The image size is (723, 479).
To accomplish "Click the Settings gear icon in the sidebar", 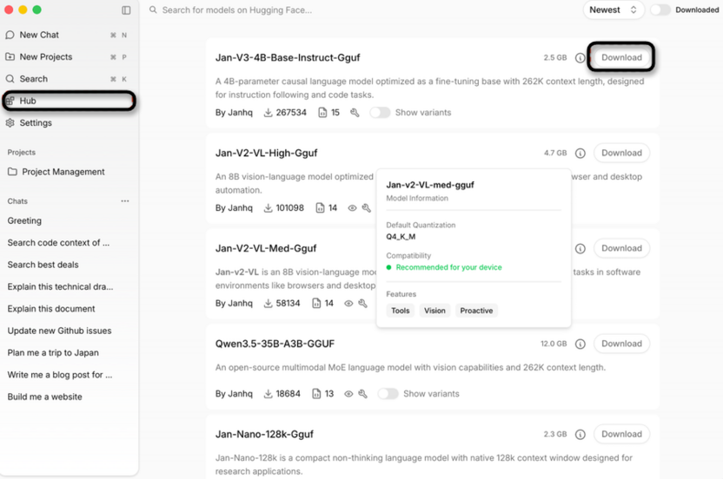I will pyautogui.click(x=10, y=122).
